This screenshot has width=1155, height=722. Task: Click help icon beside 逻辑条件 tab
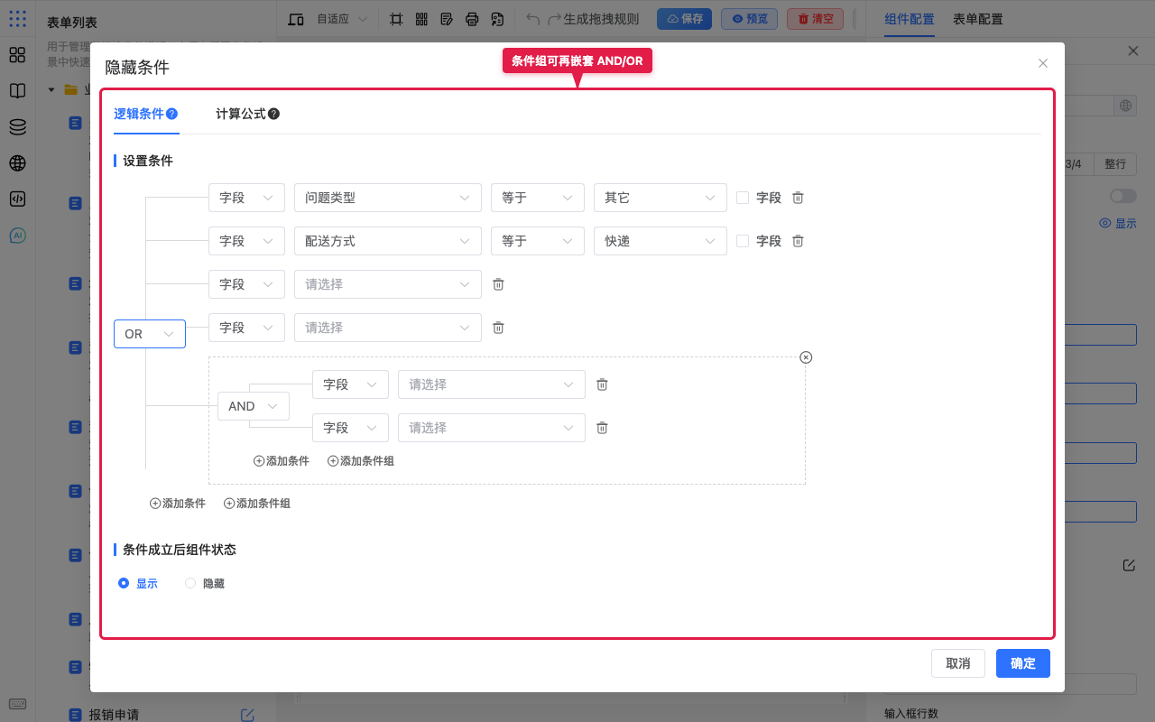(x=171, y=114)
